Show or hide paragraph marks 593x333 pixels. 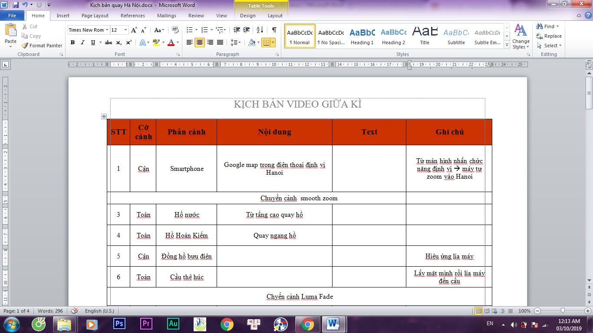(274, 30)
